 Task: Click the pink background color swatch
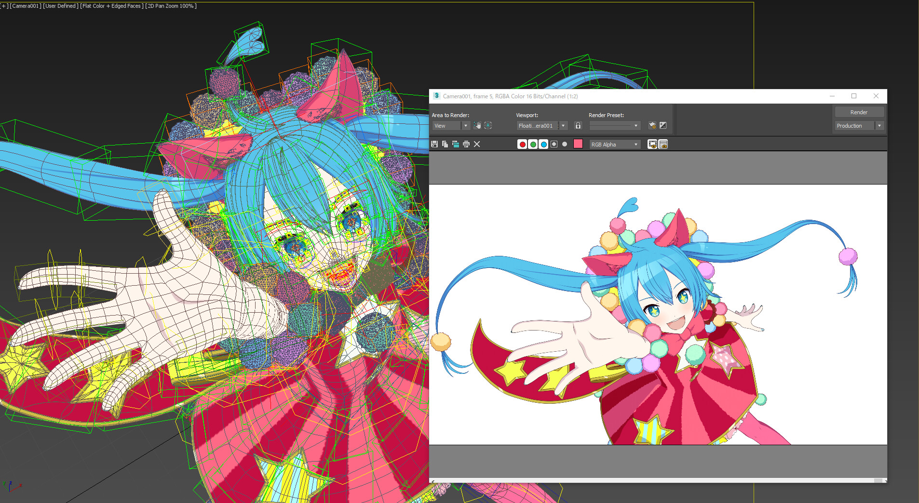coord(578,144)
